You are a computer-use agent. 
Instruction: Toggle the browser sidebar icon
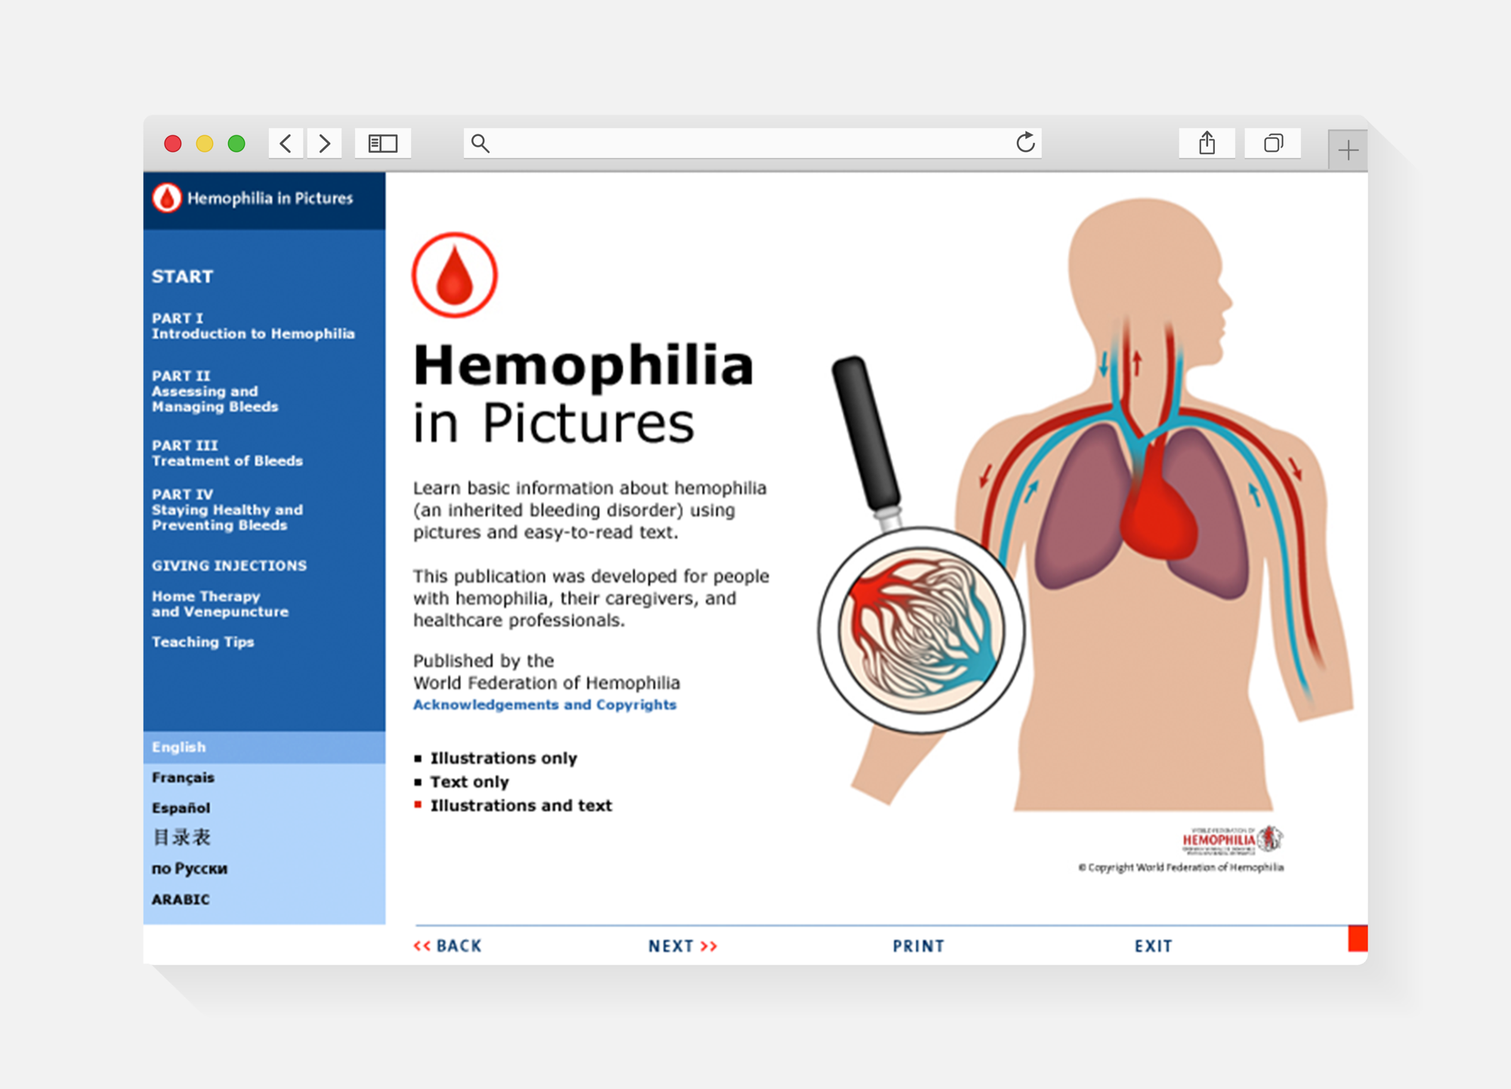(382, 143)
